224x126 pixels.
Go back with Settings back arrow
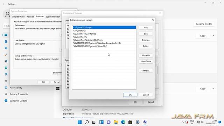pos(4,4)
